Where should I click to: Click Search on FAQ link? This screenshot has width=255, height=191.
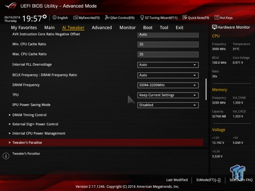241,180
